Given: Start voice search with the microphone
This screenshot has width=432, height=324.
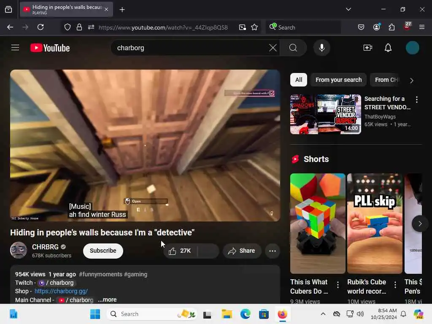Looking at the screenshot, I should (321, 48).
